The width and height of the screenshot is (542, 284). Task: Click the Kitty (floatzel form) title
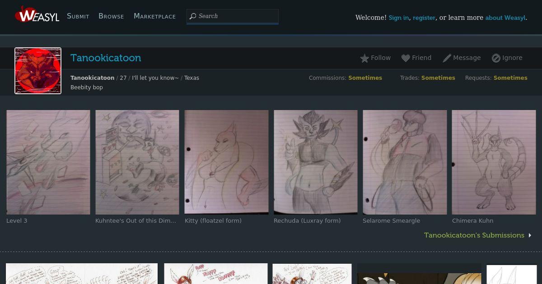point(213,221)
